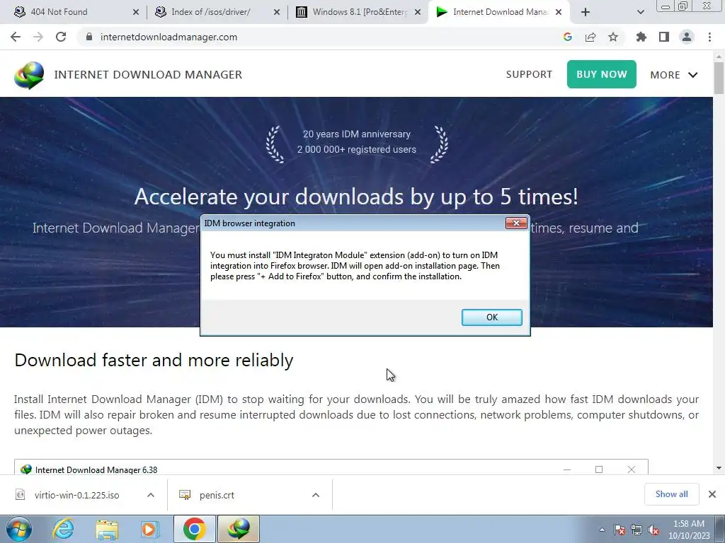Viewport: 725px width, 543px height.
Task: Click the IDM globe logo
Action: [x=29, y=75]
